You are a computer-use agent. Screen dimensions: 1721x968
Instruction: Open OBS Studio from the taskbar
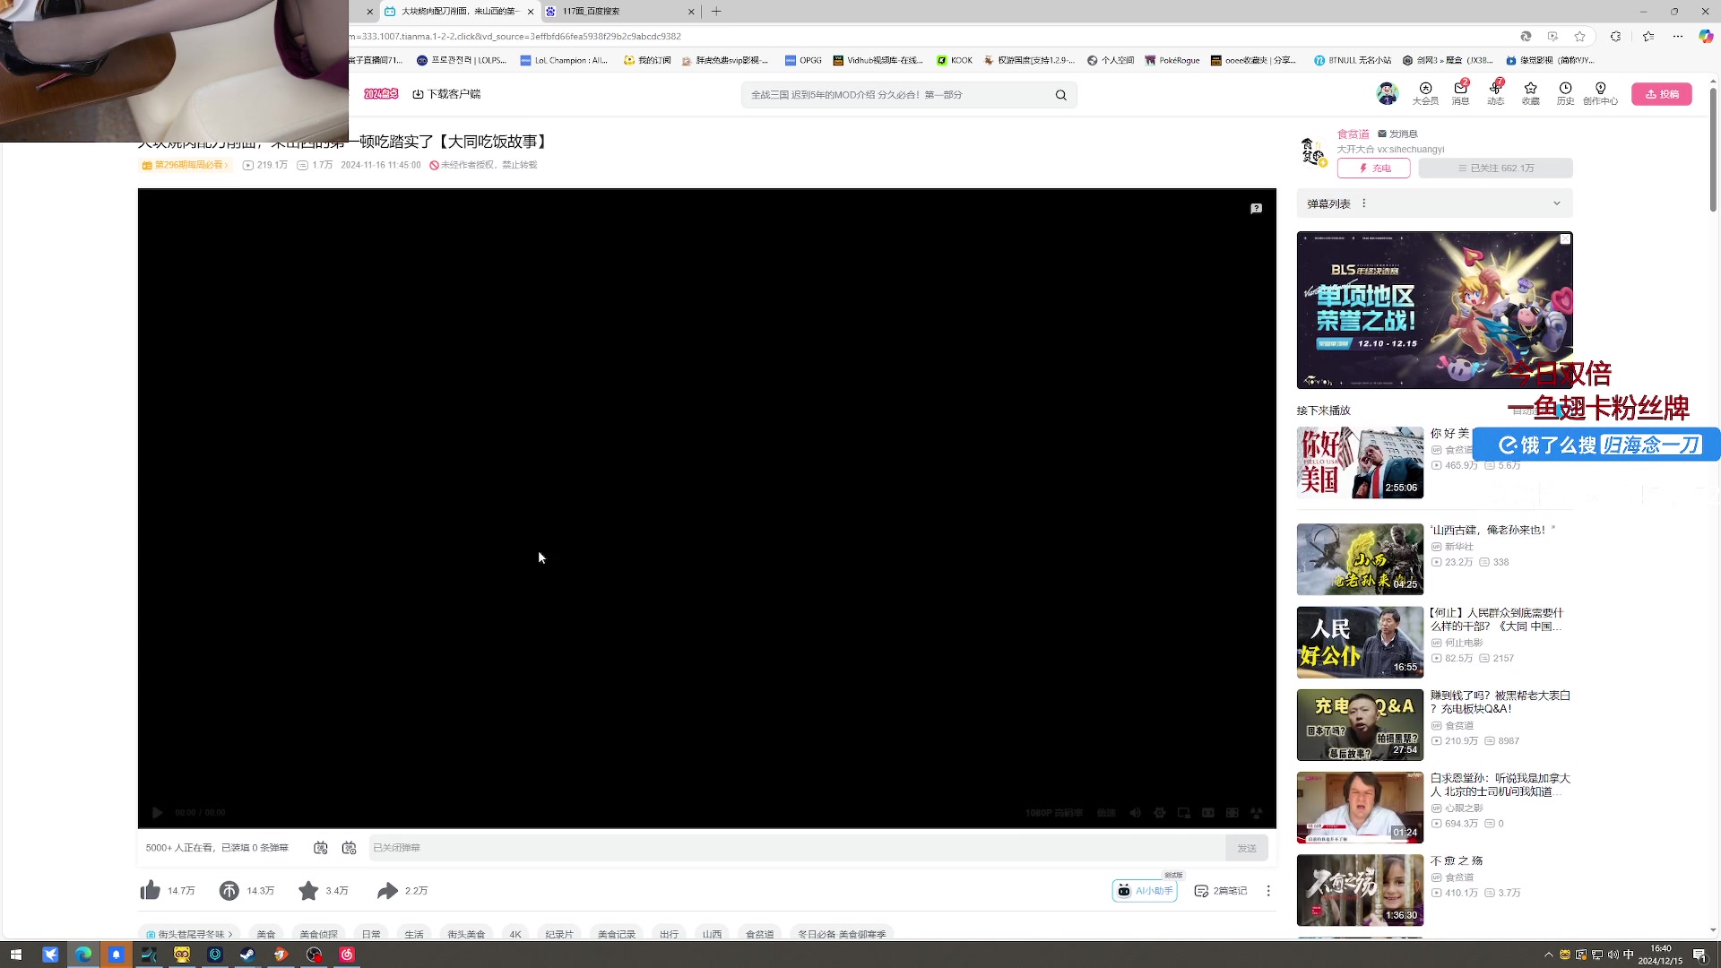[314, 955]
